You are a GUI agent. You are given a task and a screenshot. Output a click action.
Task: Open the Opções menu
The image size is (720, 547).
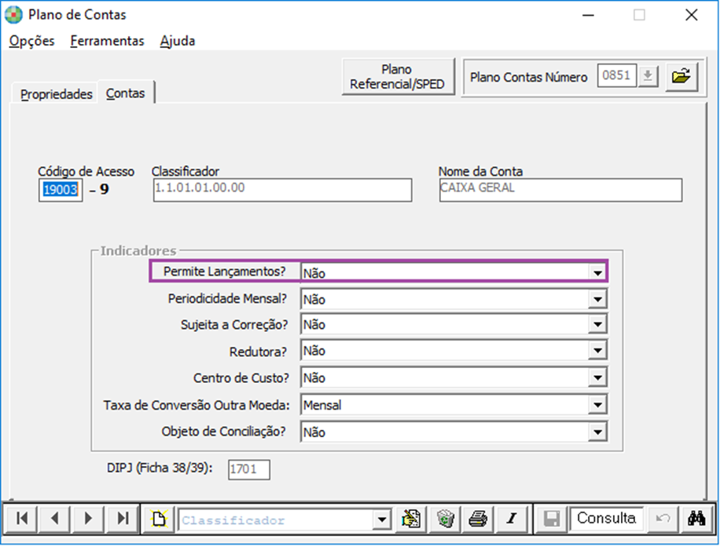[x=31, y=41]
